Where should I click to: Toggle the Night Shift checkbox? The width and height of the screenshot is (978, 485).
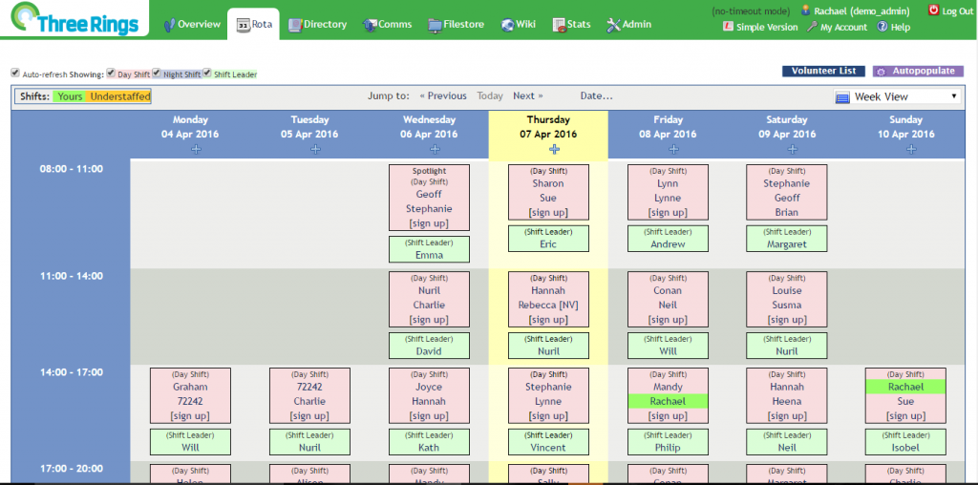point(158,73)
